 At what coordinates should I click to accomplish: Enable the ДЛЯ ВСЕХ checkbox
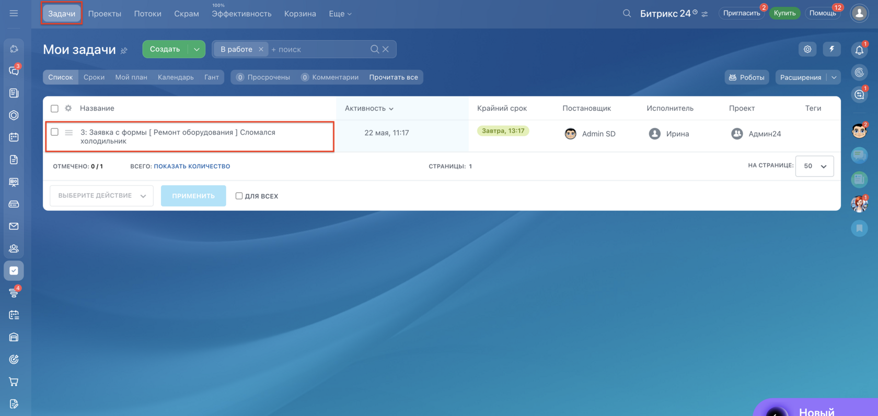pos(239,196)
